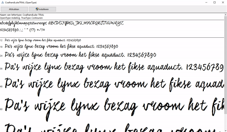Viewport: 227px width, 132px height.
Task: Click the scrollbar up arrow
Action: (226, 15)
